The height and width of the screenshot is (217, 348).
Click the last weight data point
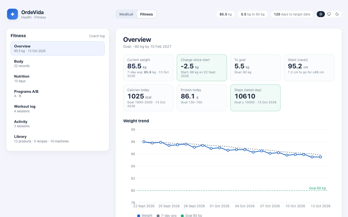(321, 157)
